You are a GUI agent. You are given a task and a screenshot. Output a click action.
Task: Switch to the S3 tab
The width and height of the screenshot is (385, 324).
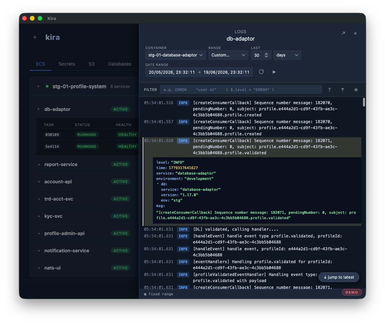[x=92, y=64]
